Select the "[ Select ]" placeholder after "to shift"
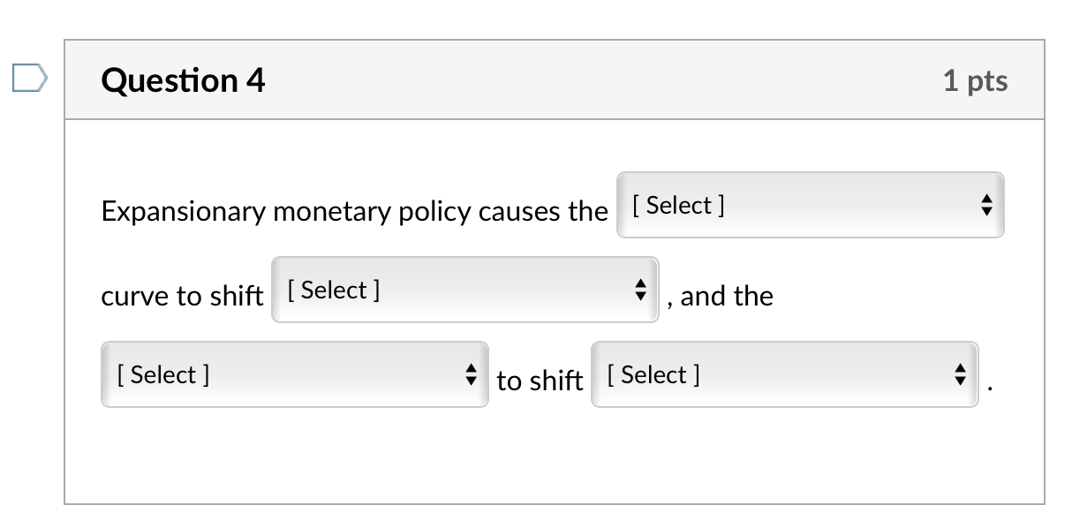This screenshot has width=1072, height=528. (x=653, y=374)
